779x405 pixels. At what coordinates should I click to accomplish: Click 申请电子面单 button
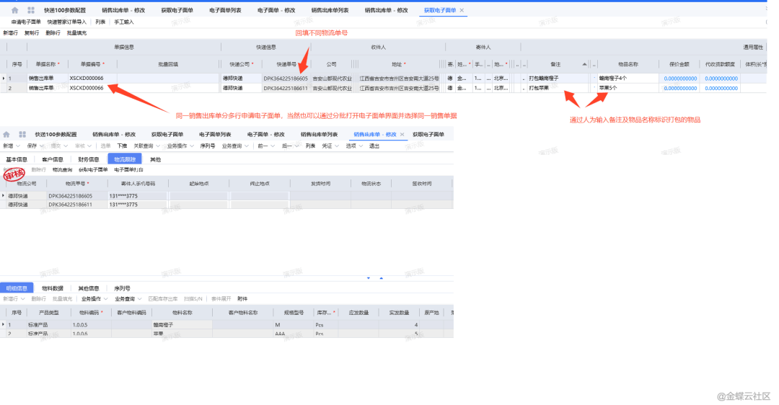pyautogui.click(x=26, y=22)
